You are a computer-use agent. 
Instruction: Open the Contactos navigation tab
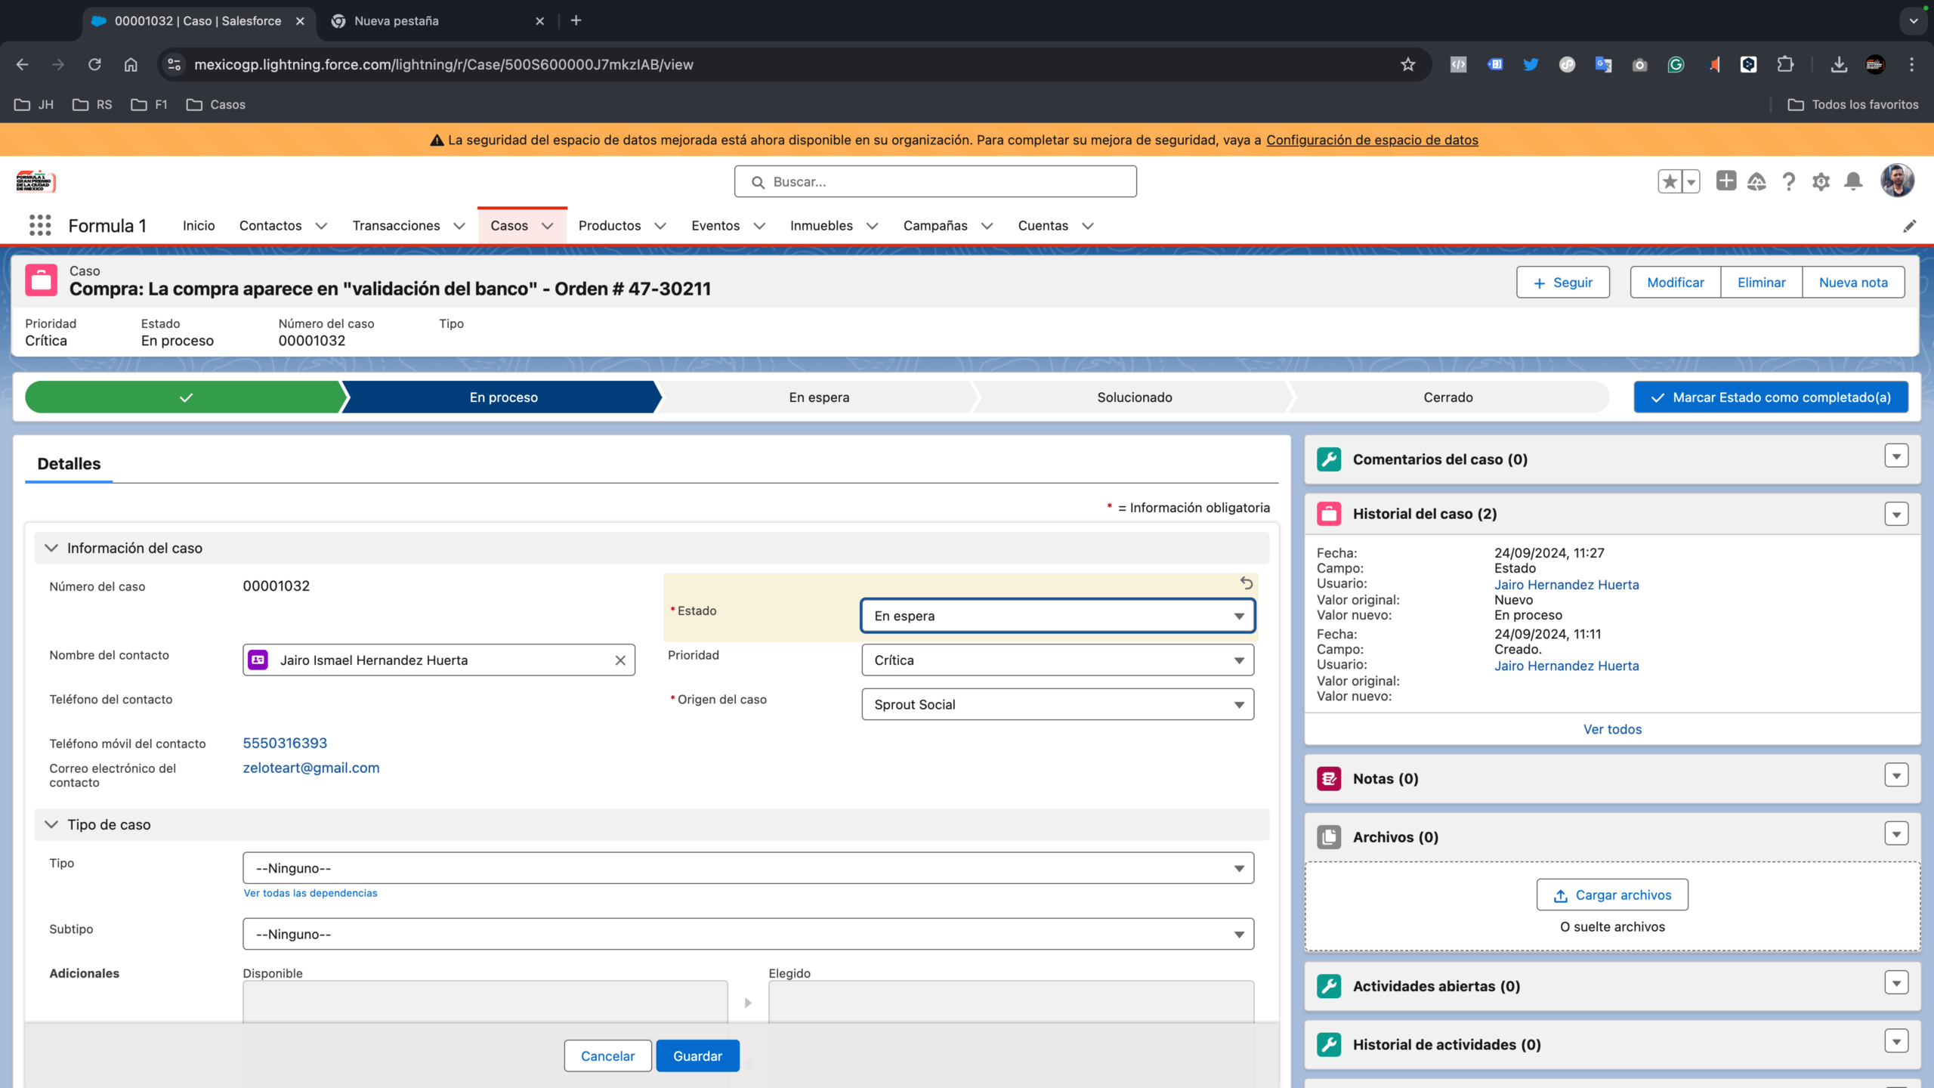click(270, 226)
